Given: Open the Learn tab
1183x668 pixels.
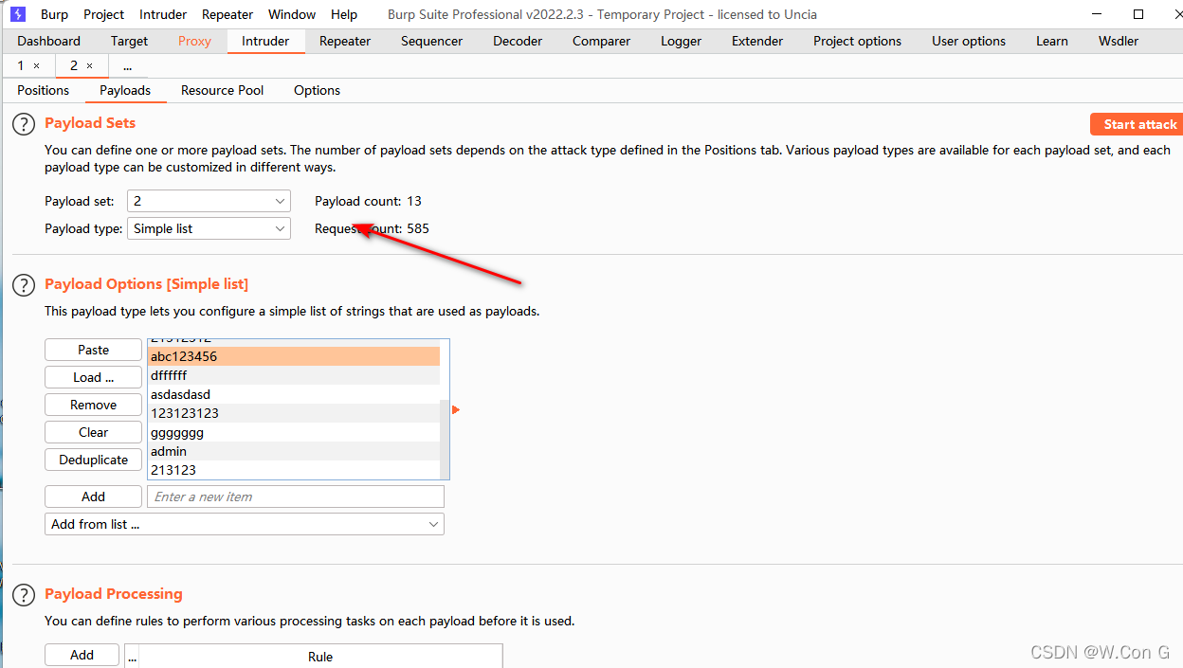Looking at the screenshot, I should tap(1052, 41).
